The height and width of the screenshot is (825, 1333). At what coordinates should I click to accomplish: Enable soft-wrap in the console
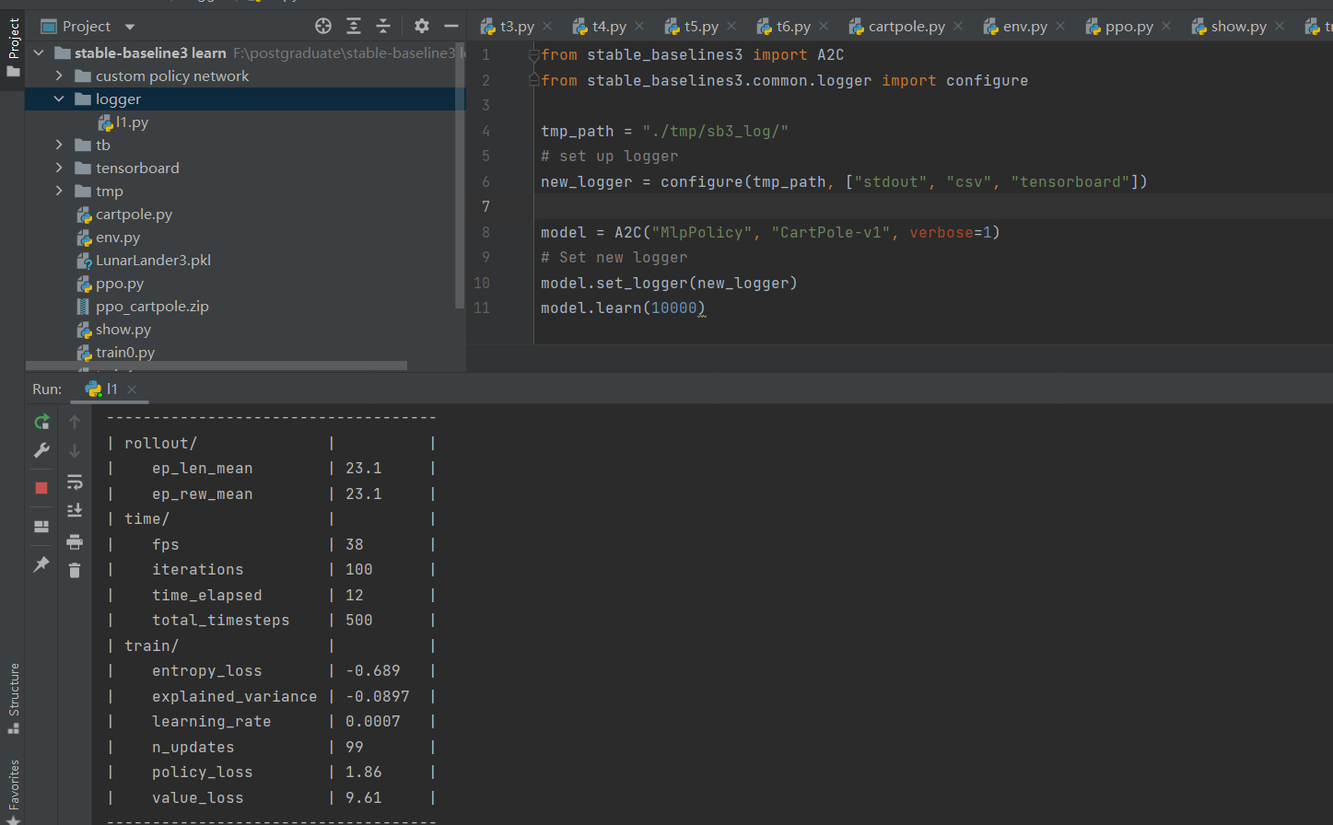coord(75,482)
